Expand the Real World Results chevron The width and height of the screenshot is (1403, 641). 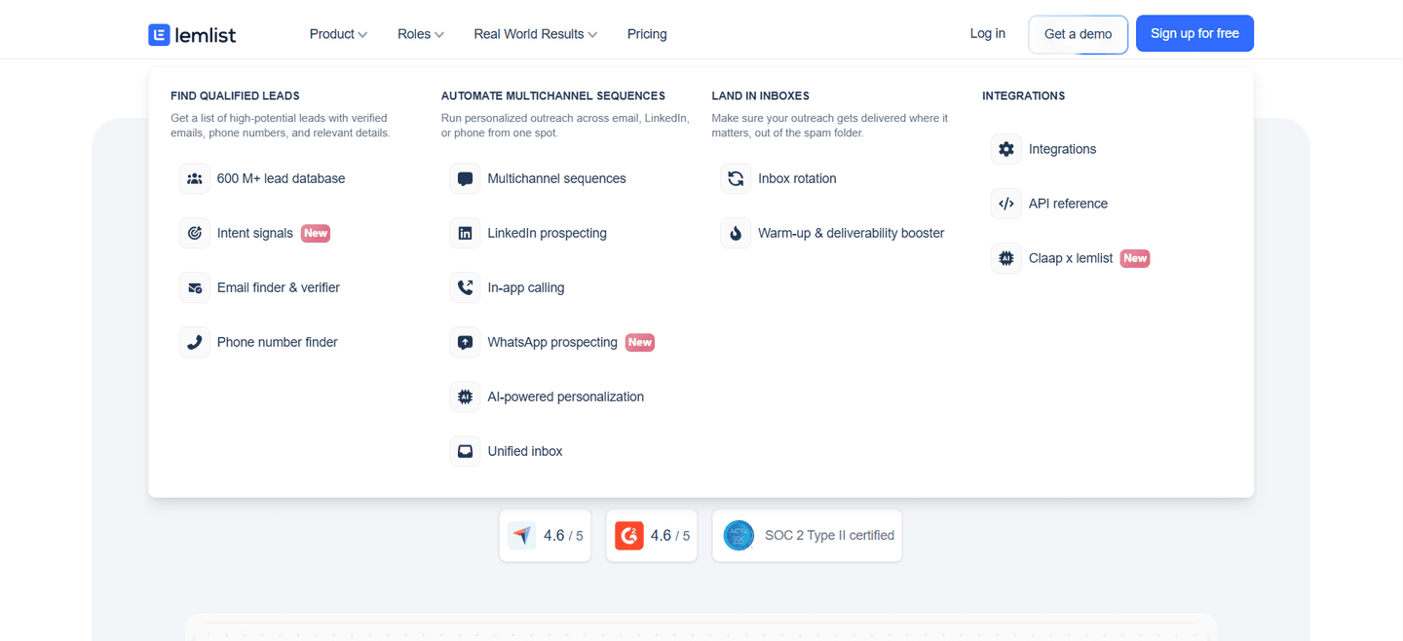coord(592,35)
